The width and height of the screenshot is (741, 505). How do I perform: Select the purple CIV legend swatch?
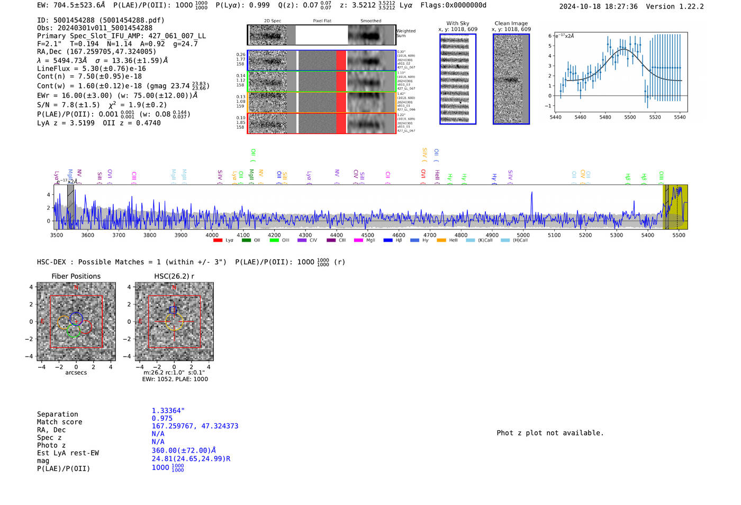pos(302,241)
